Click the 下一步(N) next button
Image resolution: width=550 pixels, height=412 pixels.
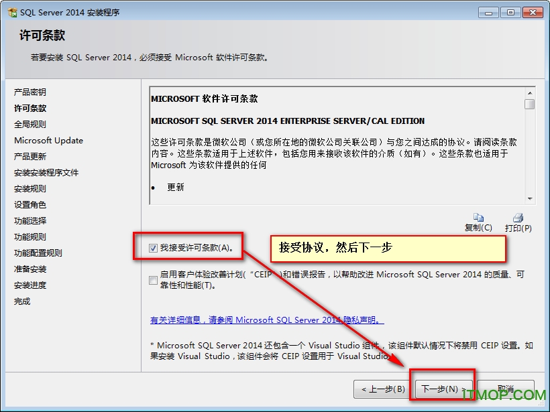[443, 389]
